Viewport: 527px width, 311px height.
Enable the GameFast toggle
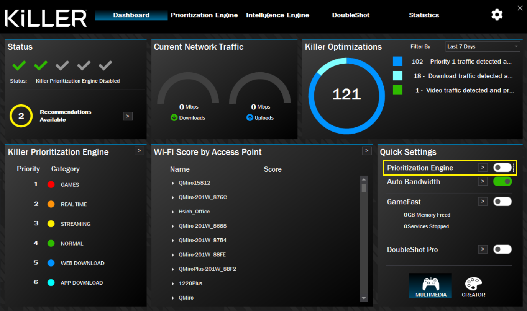[x=502, y=201]
